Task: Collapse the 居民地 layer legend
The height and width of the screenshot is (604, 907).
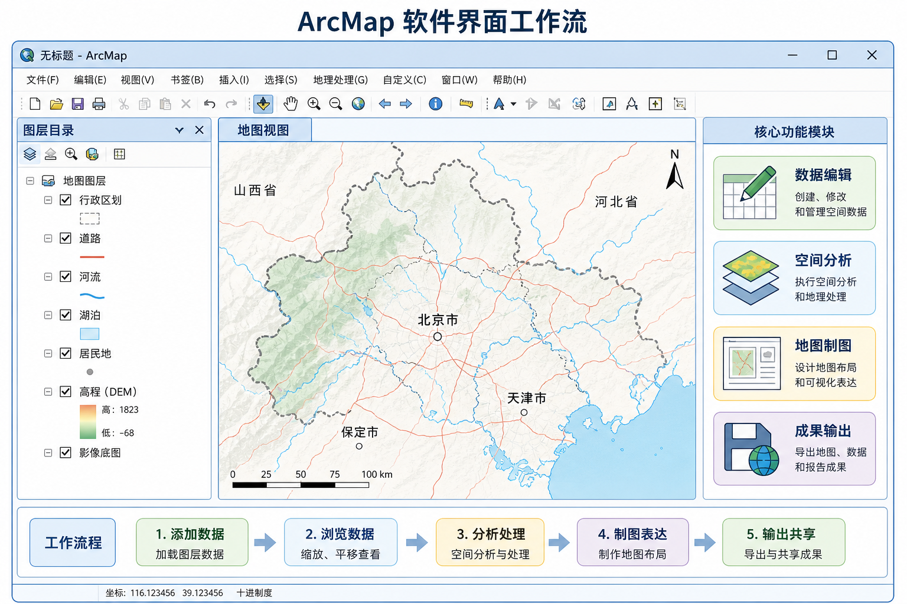Action: [48, 353]
